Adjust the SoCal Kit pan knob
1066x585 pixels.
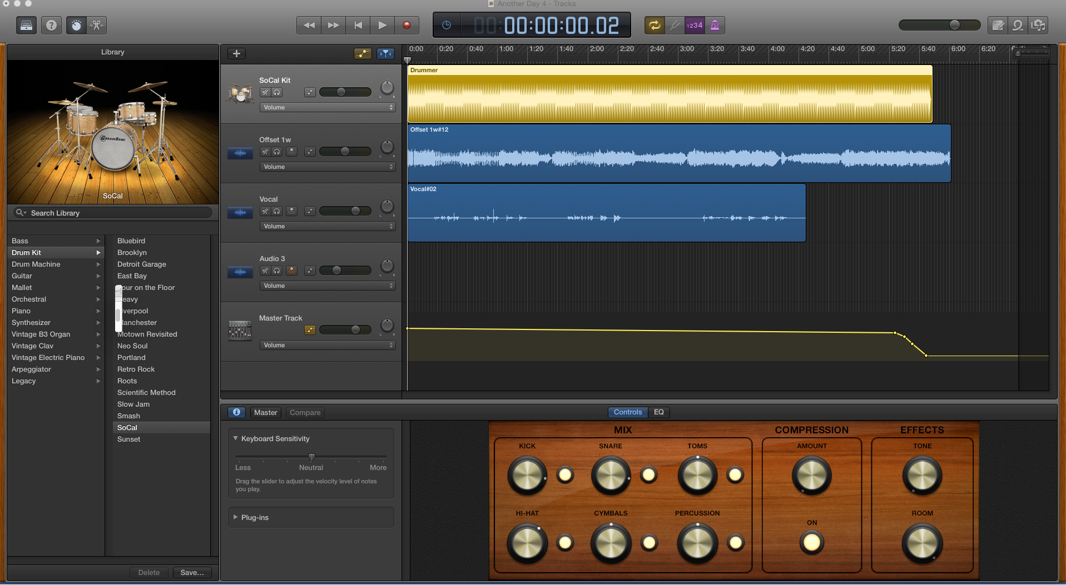[387, 88]
